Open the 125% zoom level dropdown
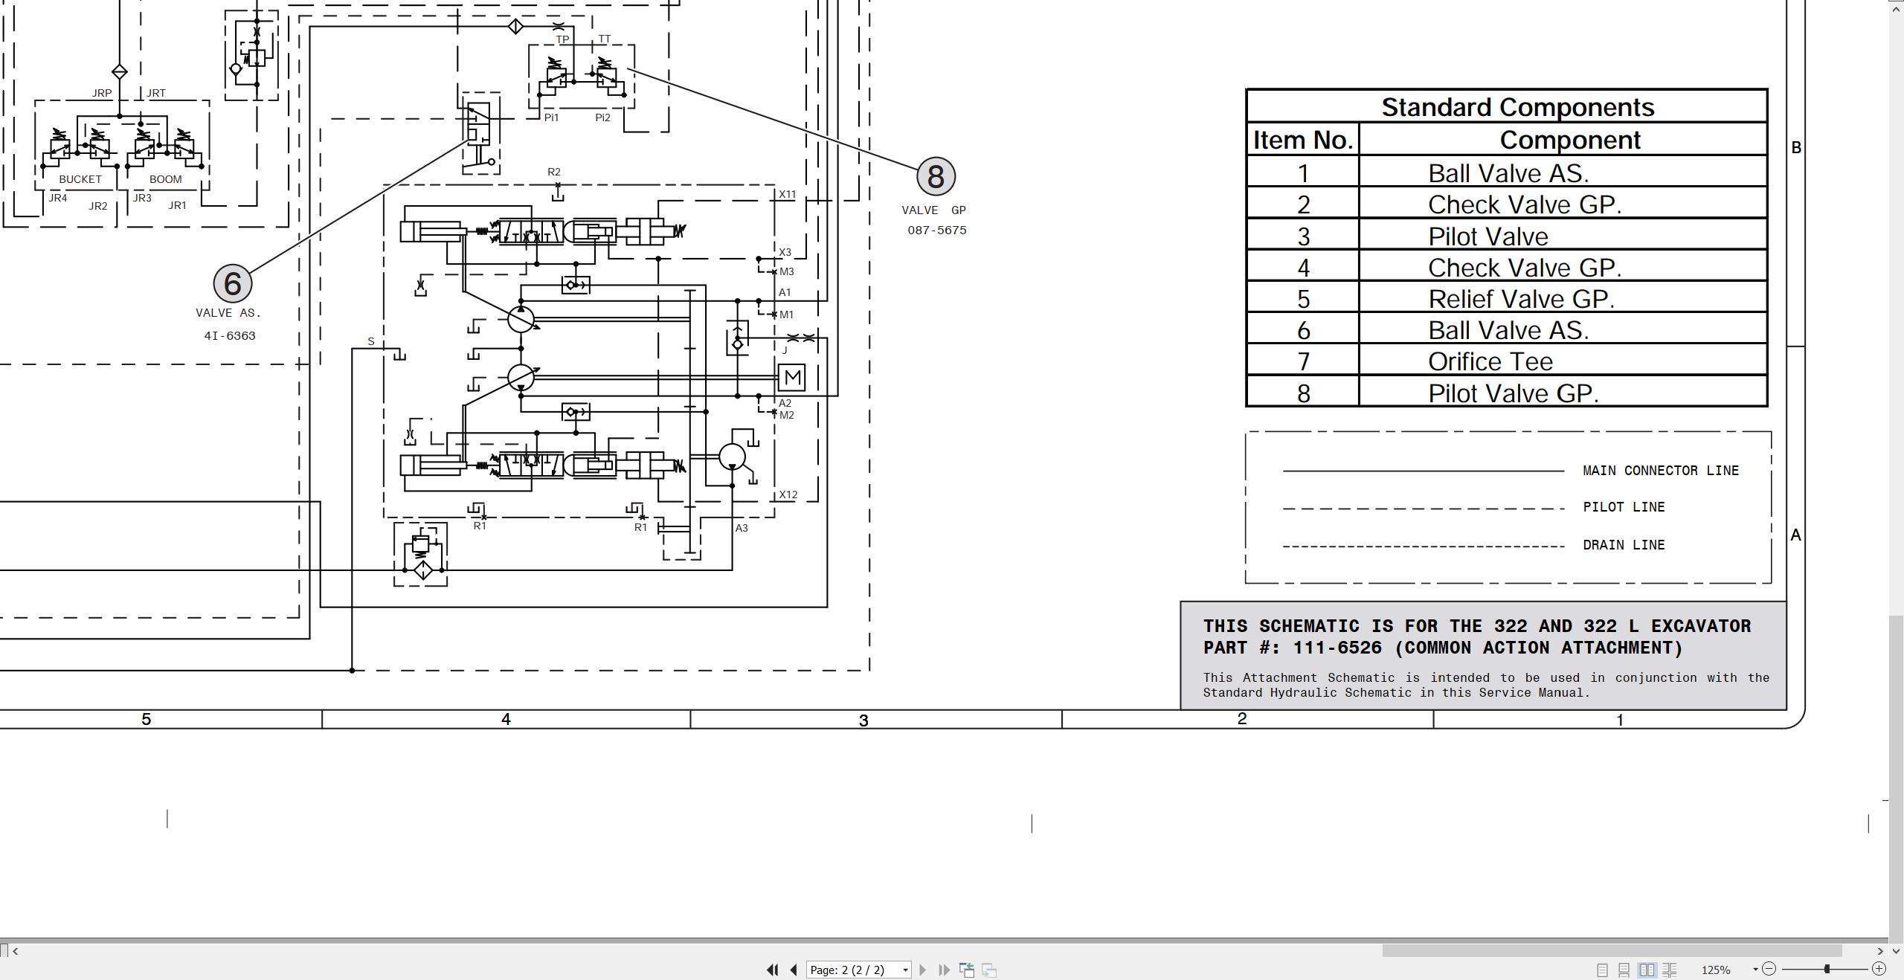The height and width of the screenshot is (980, 1904). point(1755,970)
